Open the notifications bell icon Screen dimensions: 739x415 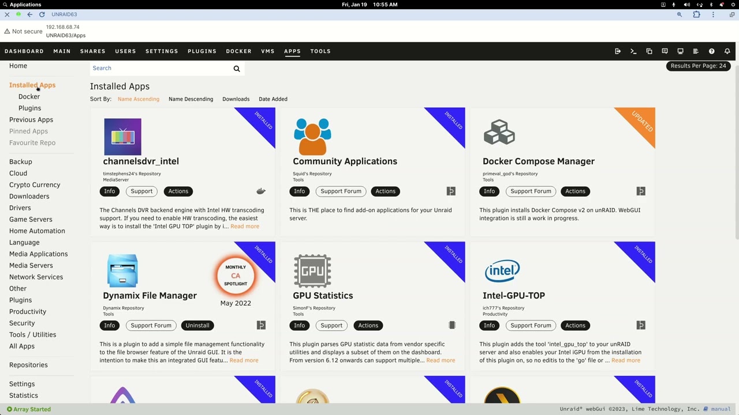(x=727, y=51)
